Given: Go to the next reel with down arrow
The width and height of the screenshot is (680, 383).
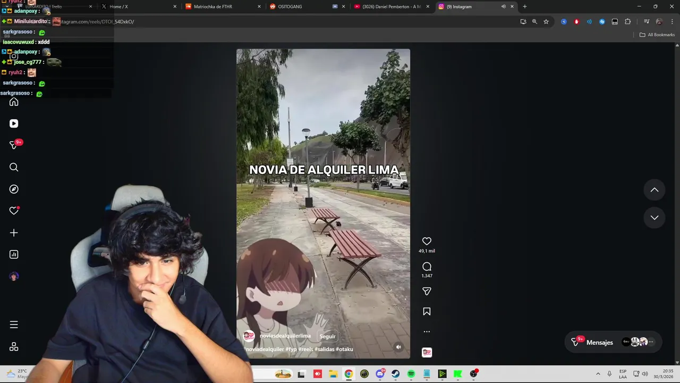Looking at the screenshot, I should click(654, 218).
